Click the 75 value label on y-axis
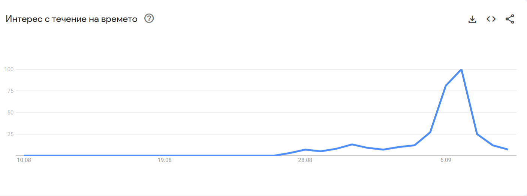The width and height of the screenshot is (527, 196). [x=10, y=91]
